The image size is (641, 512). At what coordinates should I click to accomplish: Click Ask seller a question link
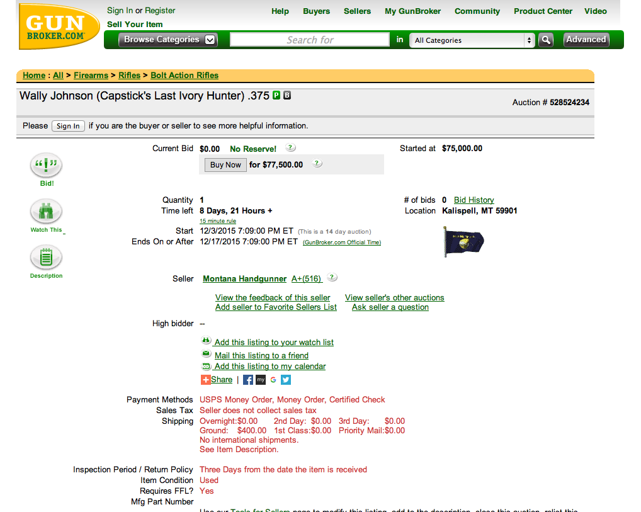pos(390,307)
